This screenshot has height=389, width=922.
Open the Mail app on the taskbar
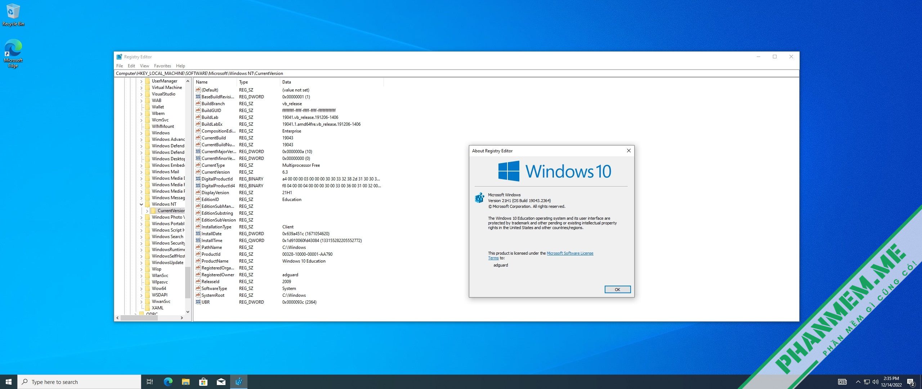[221, 382]
